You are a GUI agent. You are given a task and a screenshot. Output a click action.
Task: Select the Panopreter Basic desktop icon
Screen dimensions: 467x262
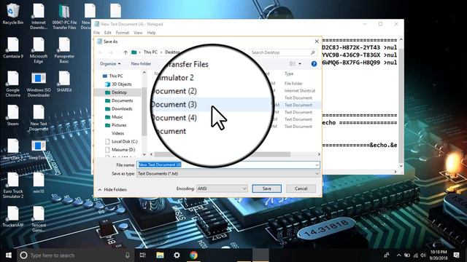tap(64, 50)
